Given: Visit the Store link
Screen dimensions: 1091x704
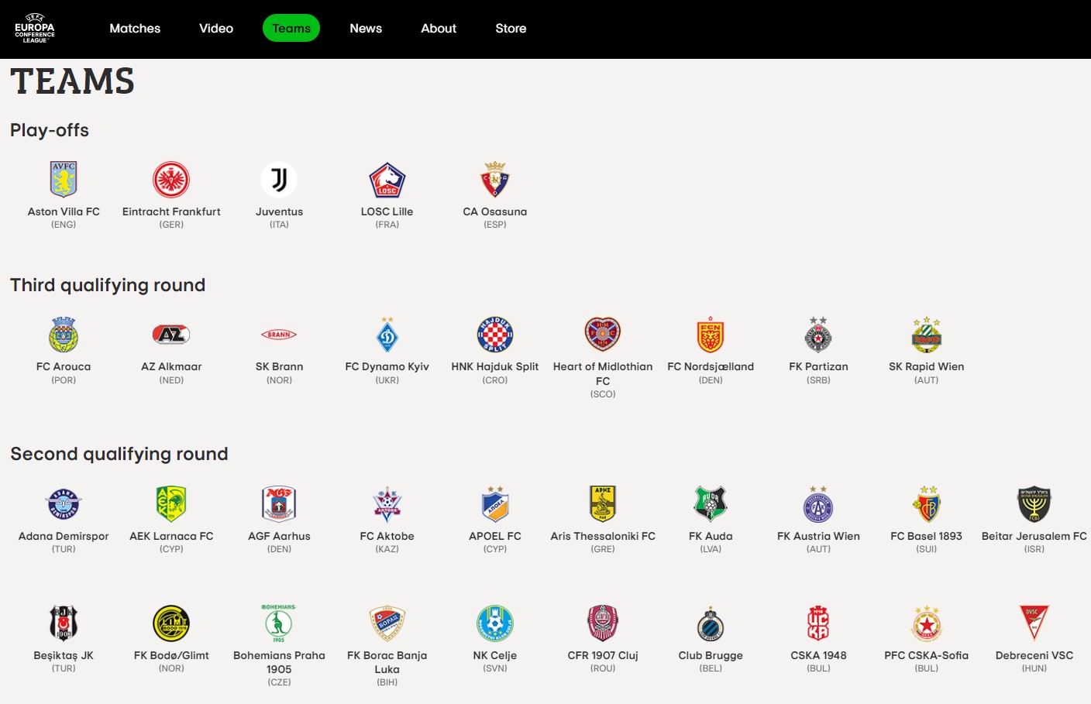Looking at the screenshot, I should (511, 29).
